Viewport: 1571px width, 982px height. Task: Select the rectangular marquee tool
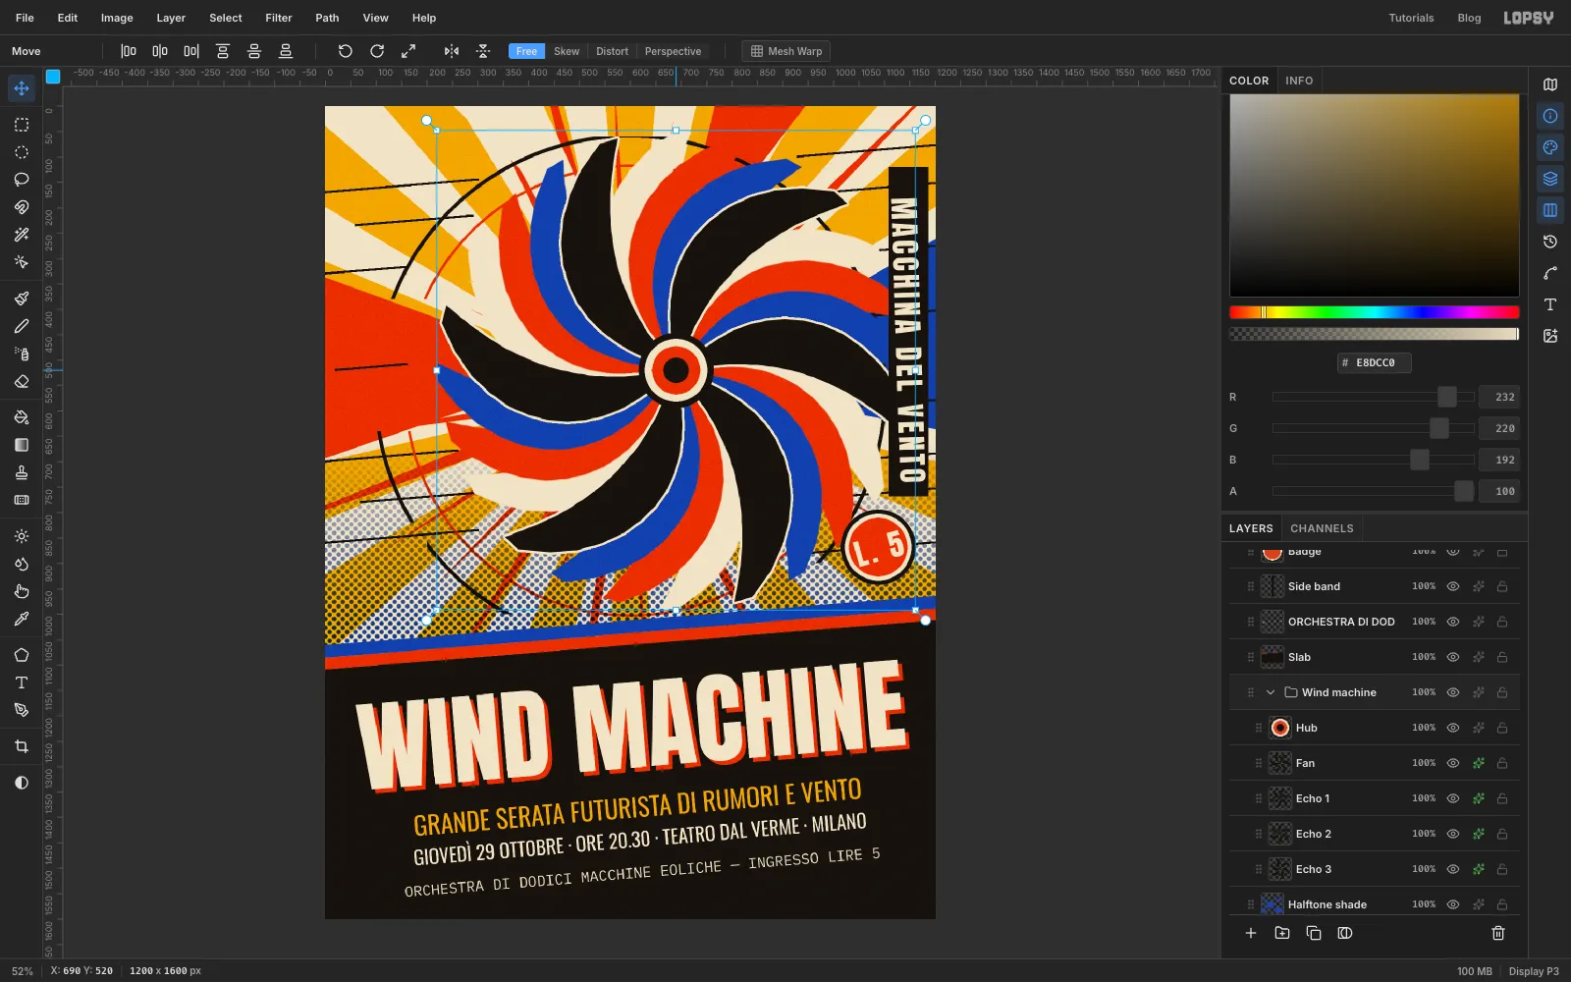point(22,125)
